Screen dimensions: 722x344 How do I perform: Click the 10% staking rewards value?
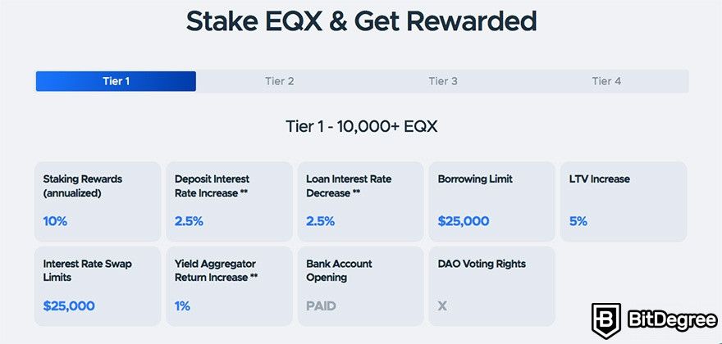coord(55,221)
